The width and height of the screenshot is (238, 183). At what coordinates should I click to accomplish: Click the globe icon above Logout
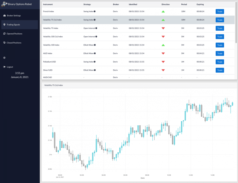pos(4,58)
